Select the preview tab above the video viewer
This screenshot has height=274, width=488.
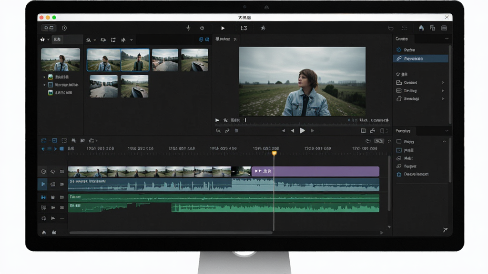[223, 39]
